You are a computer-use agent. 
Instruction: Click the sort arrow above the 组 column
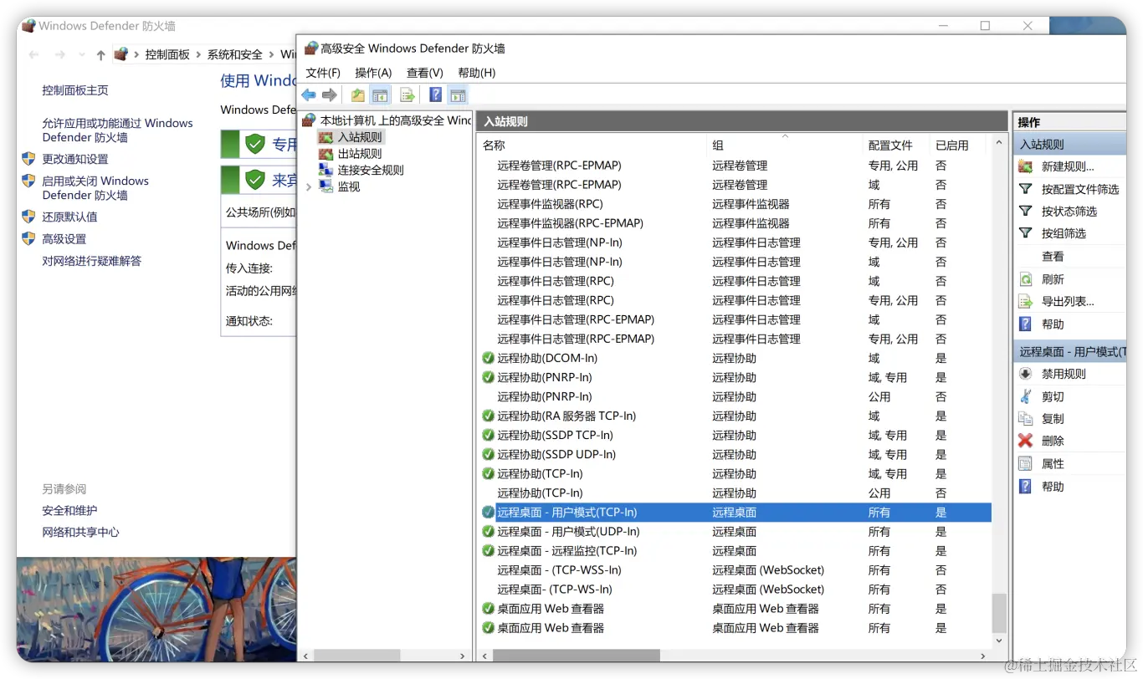(x=785, y=135)
